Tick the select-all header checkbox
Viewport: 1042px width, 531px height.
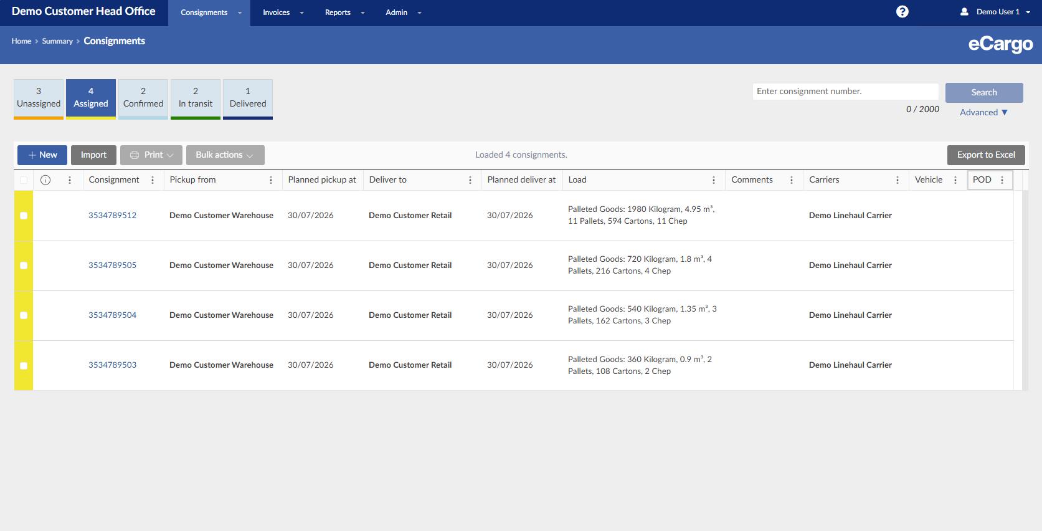click(x=24, y=180)
